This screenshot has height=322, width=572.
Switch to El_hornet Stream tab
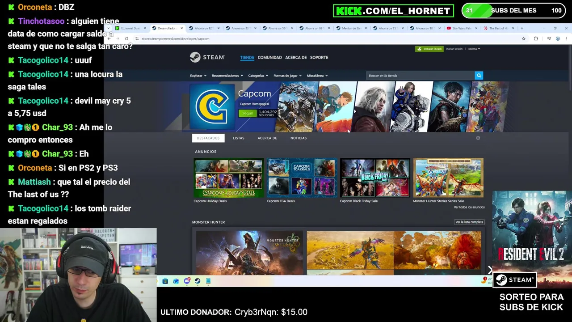(x=130, y=28)
